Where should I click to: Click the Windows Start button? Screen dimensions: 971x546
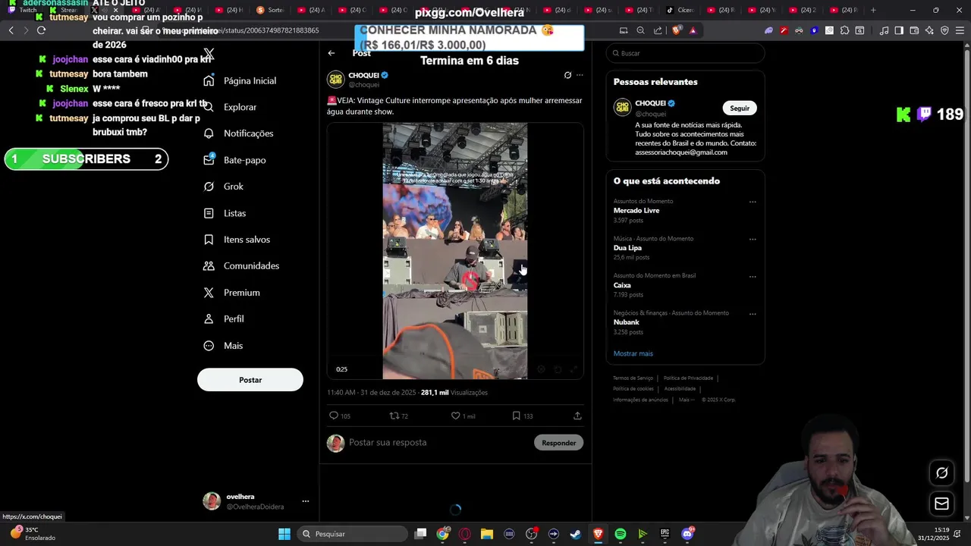pyautogui.click(x=284, y=534)
